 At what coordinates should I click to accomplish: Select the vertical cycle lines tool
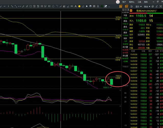tap(42, 6)
